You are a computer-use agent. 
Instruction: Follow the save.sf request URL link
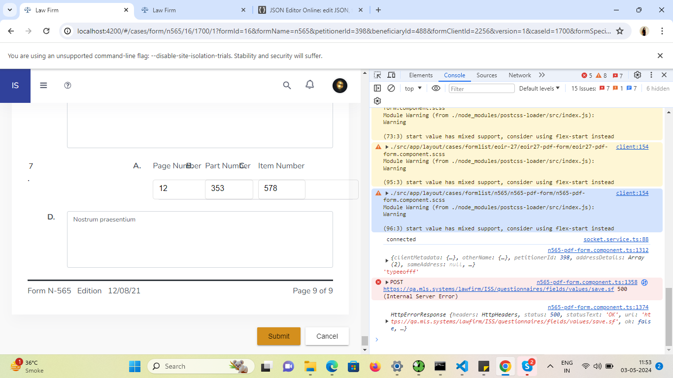499,289
